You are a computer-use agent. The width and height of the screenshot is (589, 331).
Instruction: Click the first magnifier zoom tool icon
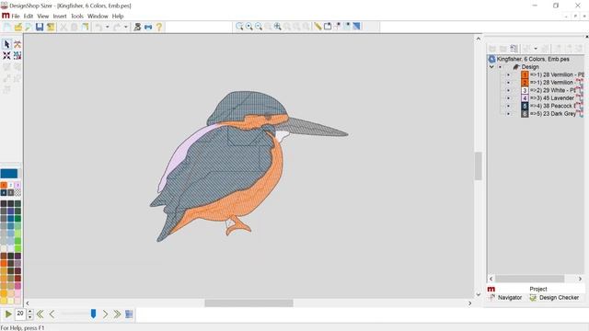click(239, 27)
